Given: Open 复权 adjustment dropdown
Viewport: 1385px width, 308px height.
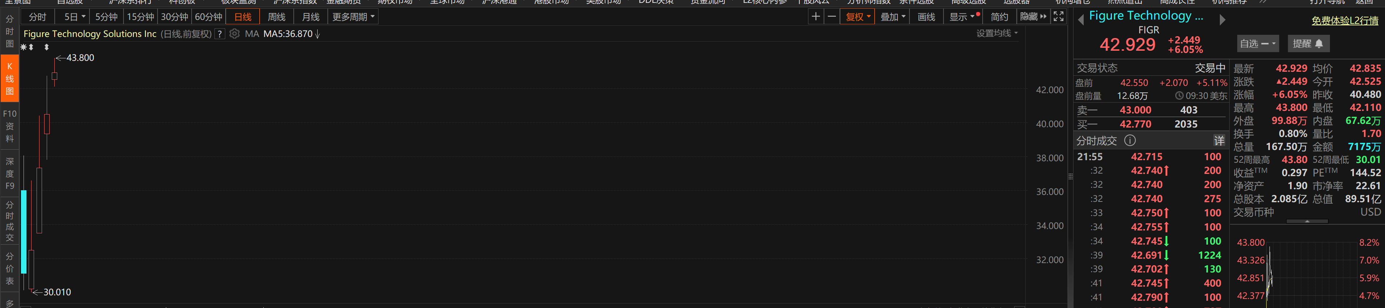Looking at the screenshot, I should (858, 17).
